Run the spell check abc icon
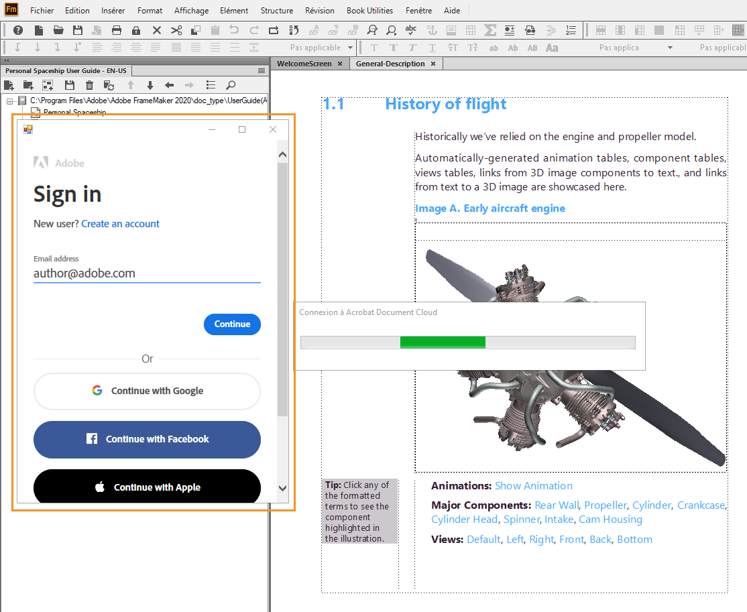Viewport: 747px width, 612px height. pyautogui.click(x=411, y=30)
